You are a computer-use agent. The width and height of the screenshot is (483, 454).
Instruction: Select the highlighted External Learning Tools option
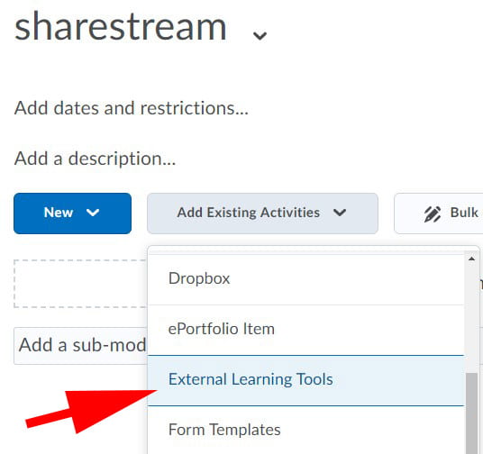point(305,380)
